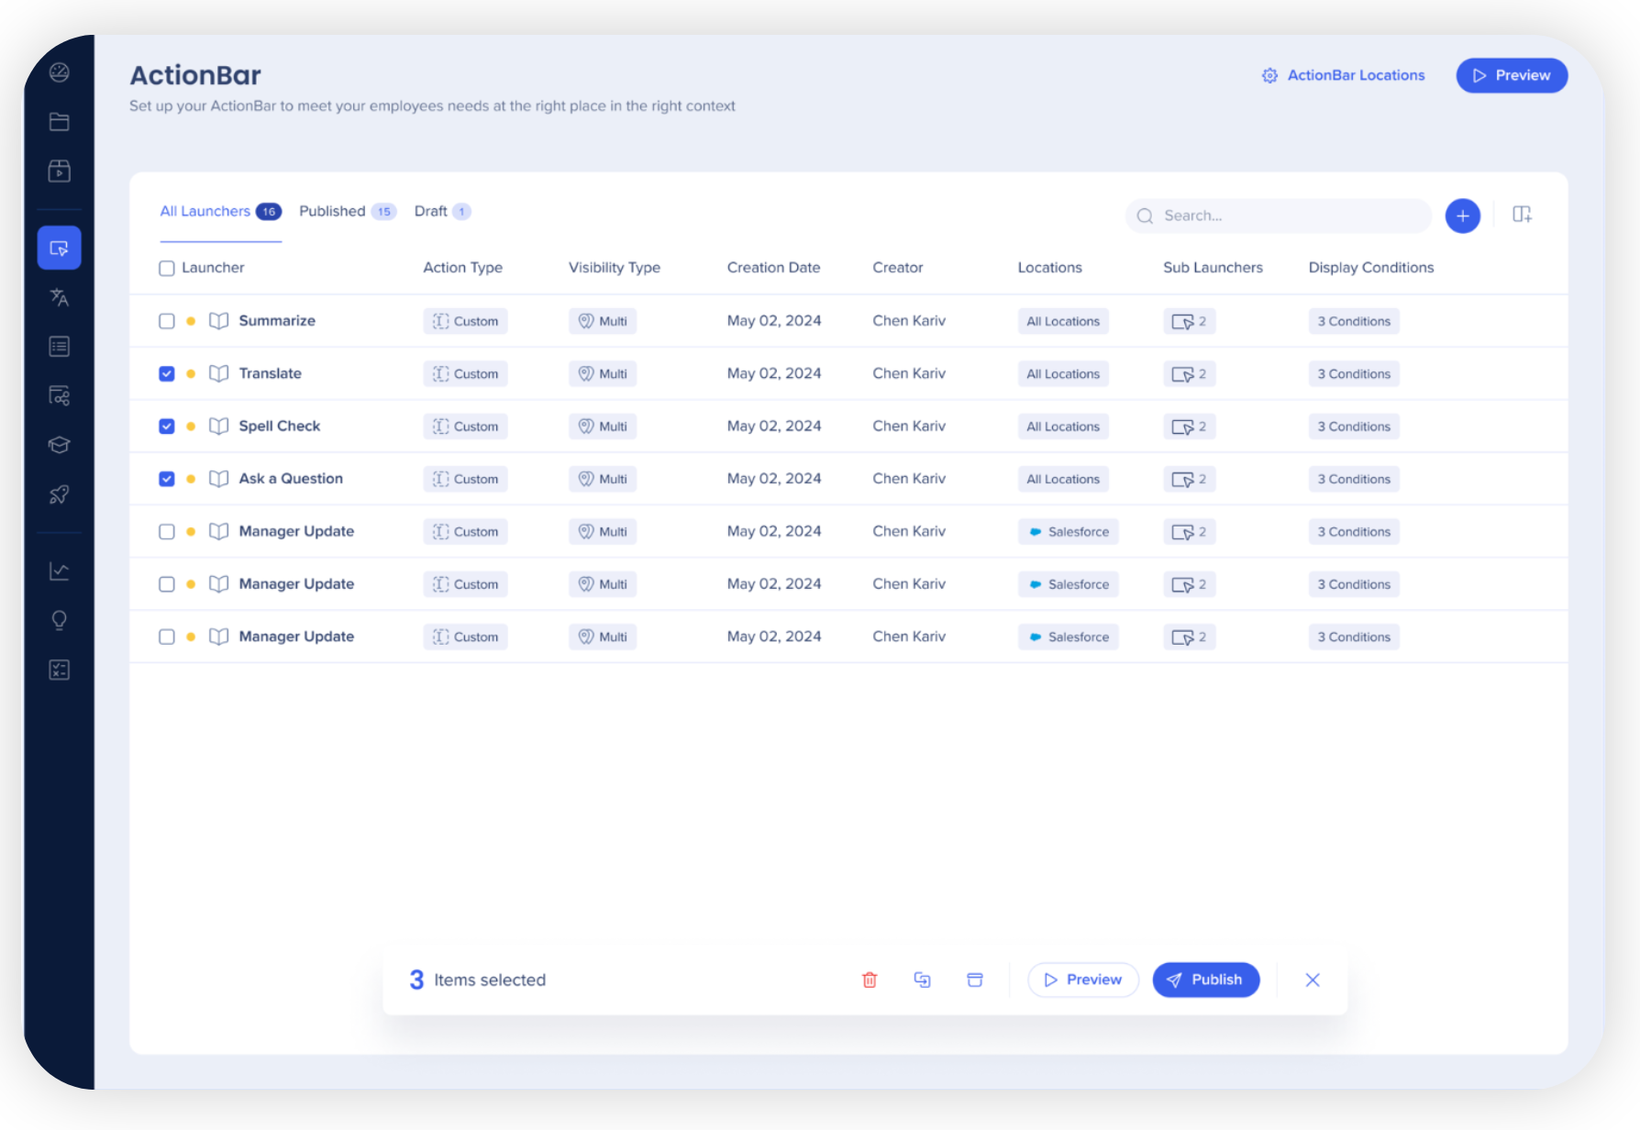Click the duplicate icon in selection bar

point(922,980)
